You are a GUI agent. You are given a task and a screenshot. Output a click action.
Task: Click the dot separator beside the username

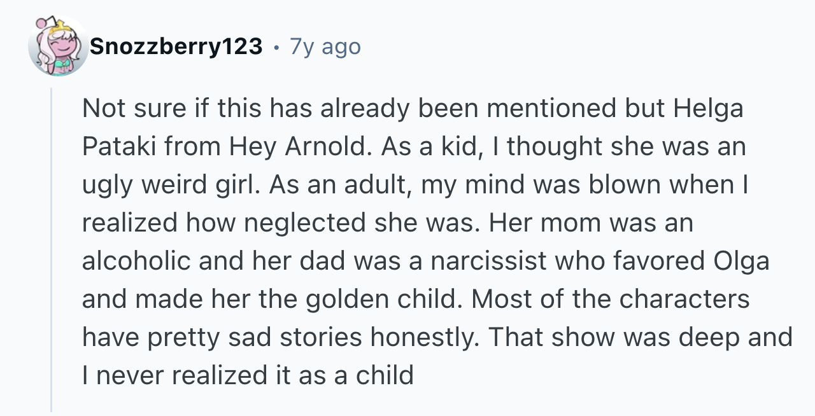tap(276, 47)
